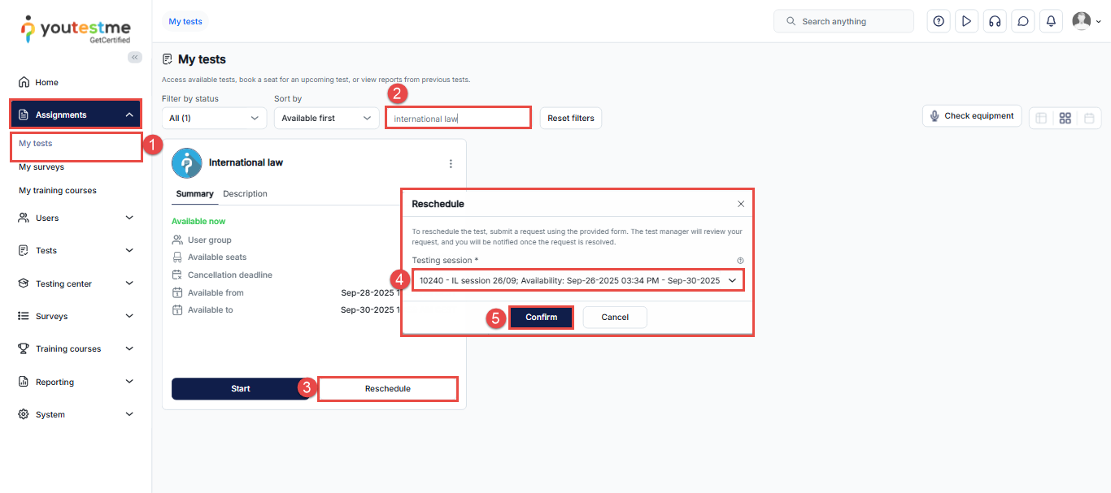Close the Reschedule dialog with X
This screenshot has width=1111, height=493.
[x=740, y=204]
